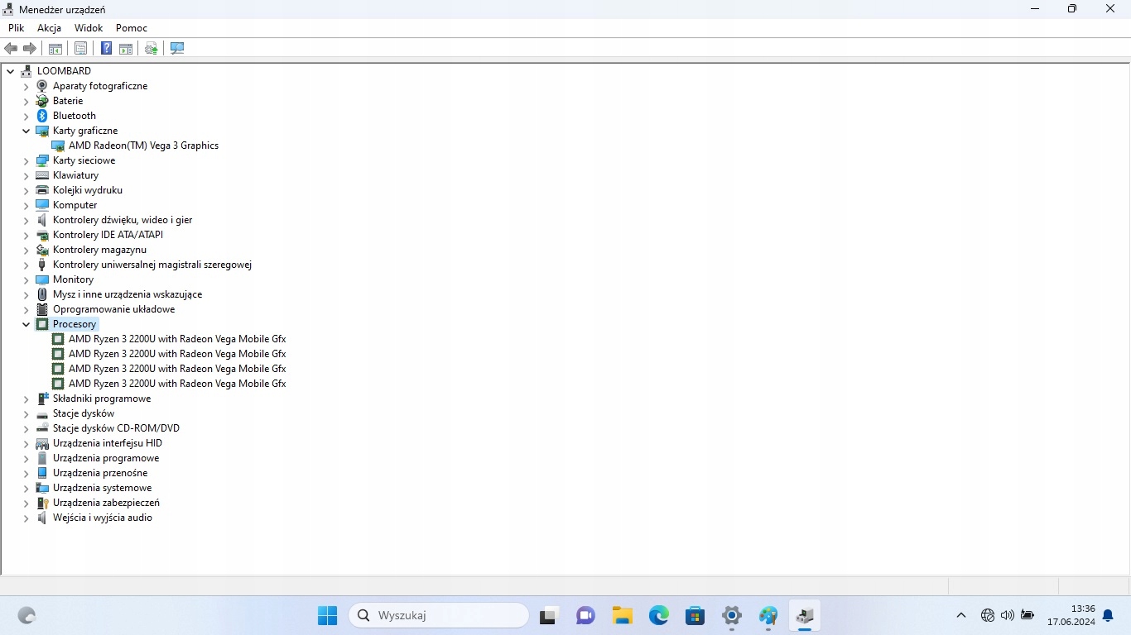
Task: Open Settings gear from taskbar
Action: click(732, 615)
